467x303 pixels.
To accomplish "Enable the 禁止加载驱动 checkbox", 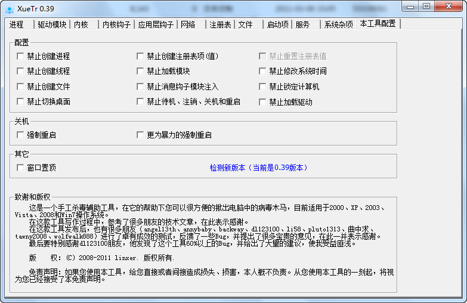I will click(262, 102).
